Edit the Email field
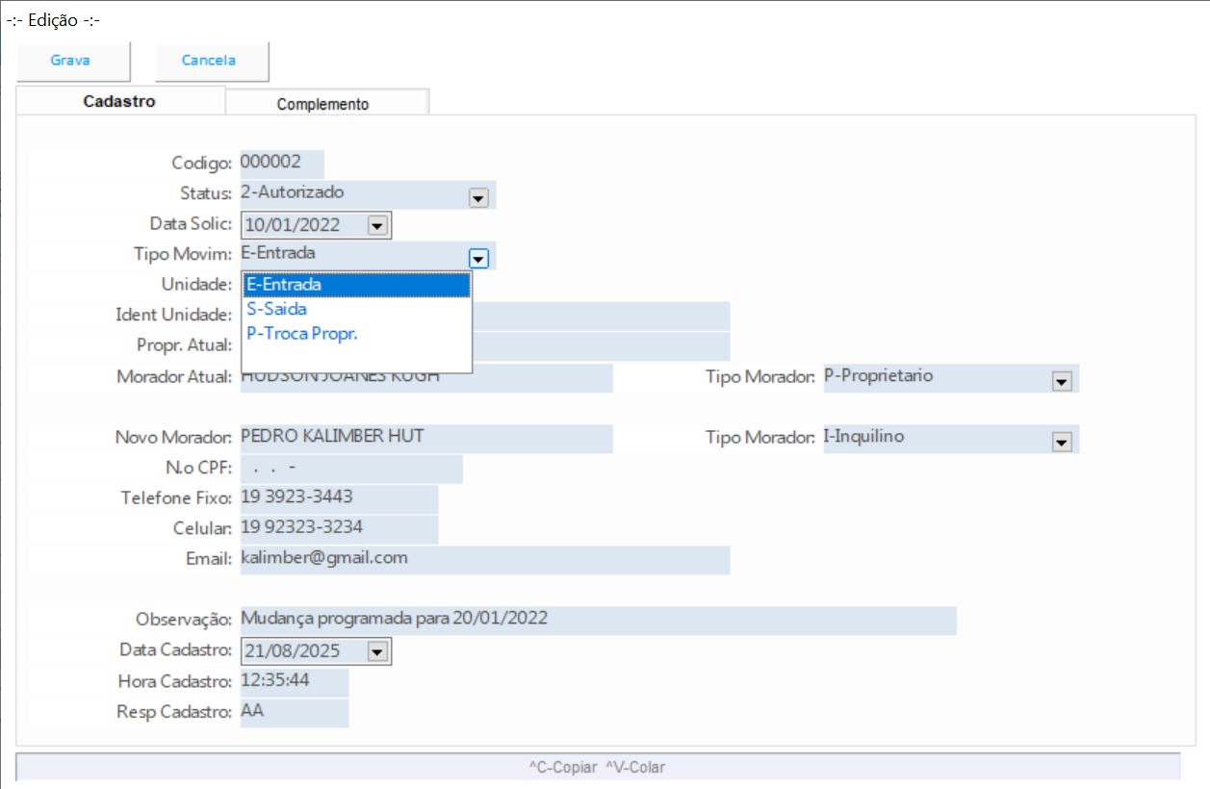 tap(484, 559)
